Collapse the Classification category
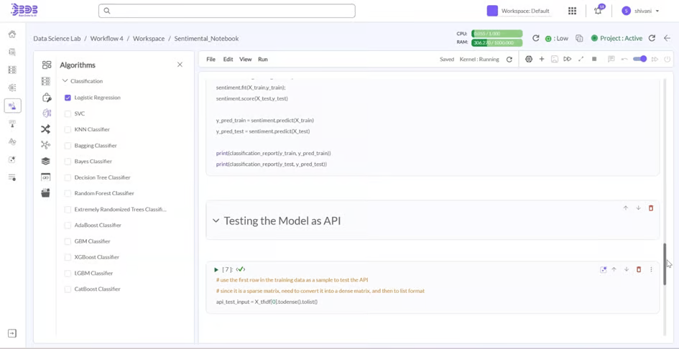679x349 pixels. pyautogui.click(x=65, y=81)
